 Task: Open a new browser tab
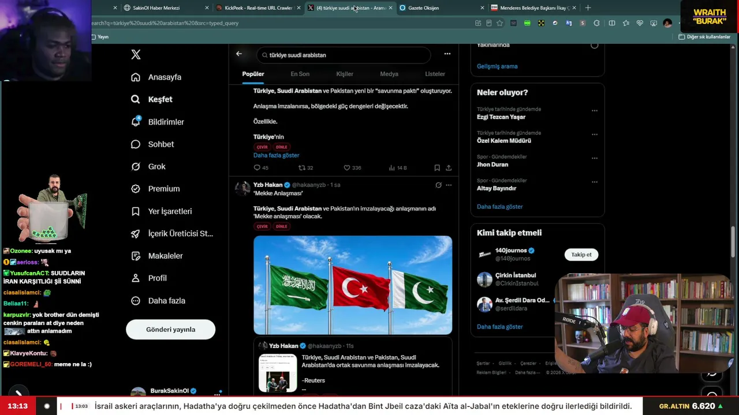[x=588, y=8]
